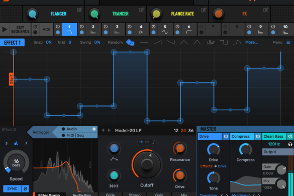Image resolution: width=294 pixels, height=196 pixels.
Task: Click the Effects → Drive routing link
Action: pos(214,166)
